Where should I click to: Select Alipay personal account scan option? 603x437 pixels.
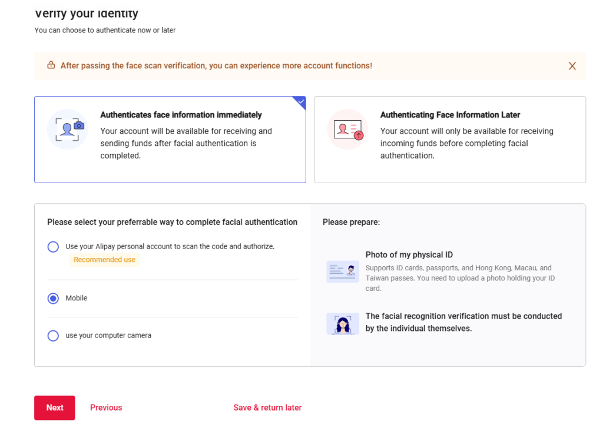pos(53,247)
